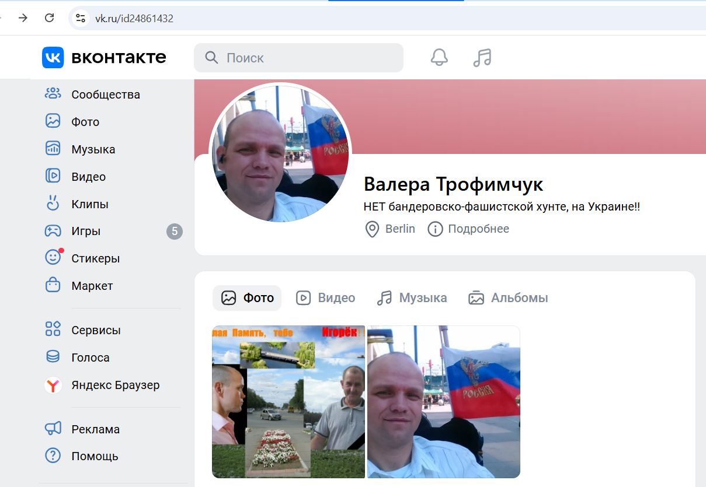Click the Игры badge showing 5
The image size is (706, 487).
pyautogui.click(x=175, y=232)
